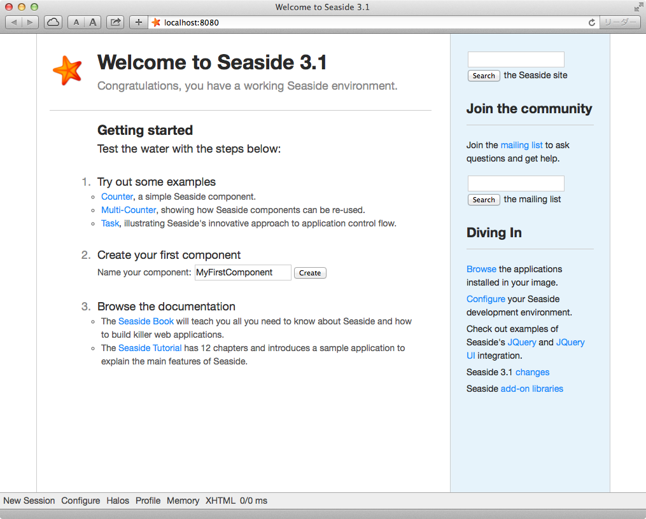This screenshot has width=646, height=519.
Task: Click New Session in the bottom toolbar
Action: (x=29, y=501)
